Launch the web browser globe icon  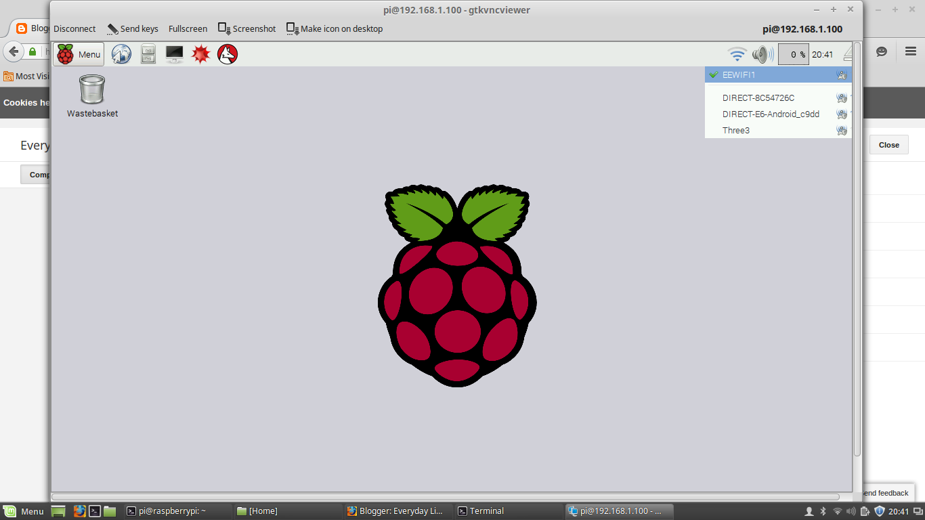(x=121, y=54)
